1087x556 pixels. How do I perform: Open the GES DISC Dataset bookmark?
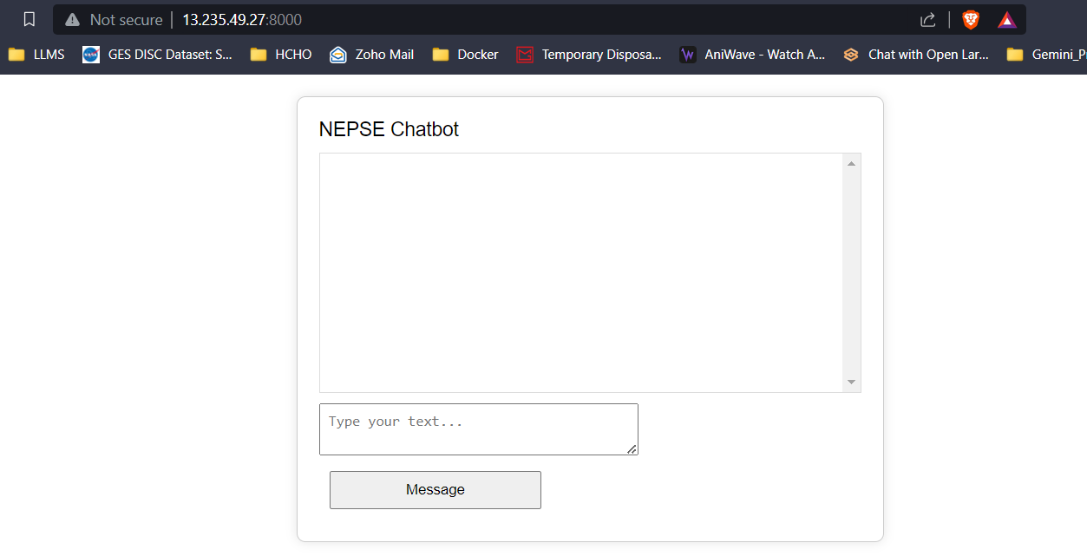[x=158, y=55]
